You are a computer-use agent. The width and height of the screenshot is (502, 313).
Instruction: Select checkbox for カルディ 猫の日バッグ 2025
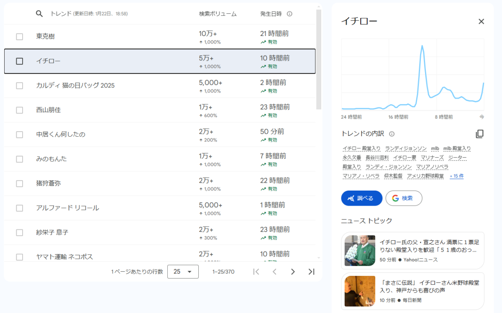[x=20, y=86]
